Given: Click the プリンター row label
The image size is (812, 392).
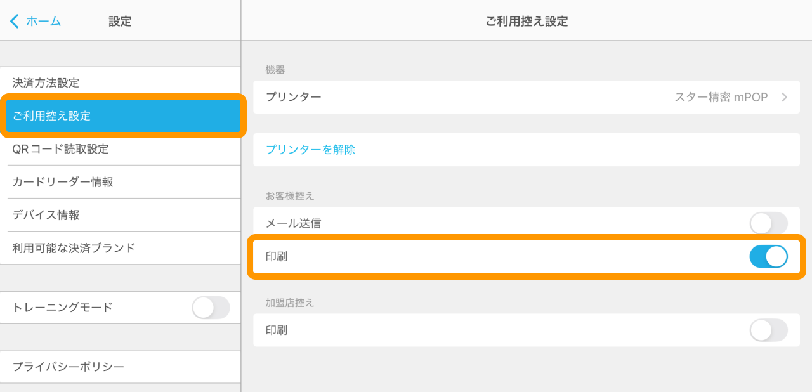Looking at the screenshot, I should point(293,97).
